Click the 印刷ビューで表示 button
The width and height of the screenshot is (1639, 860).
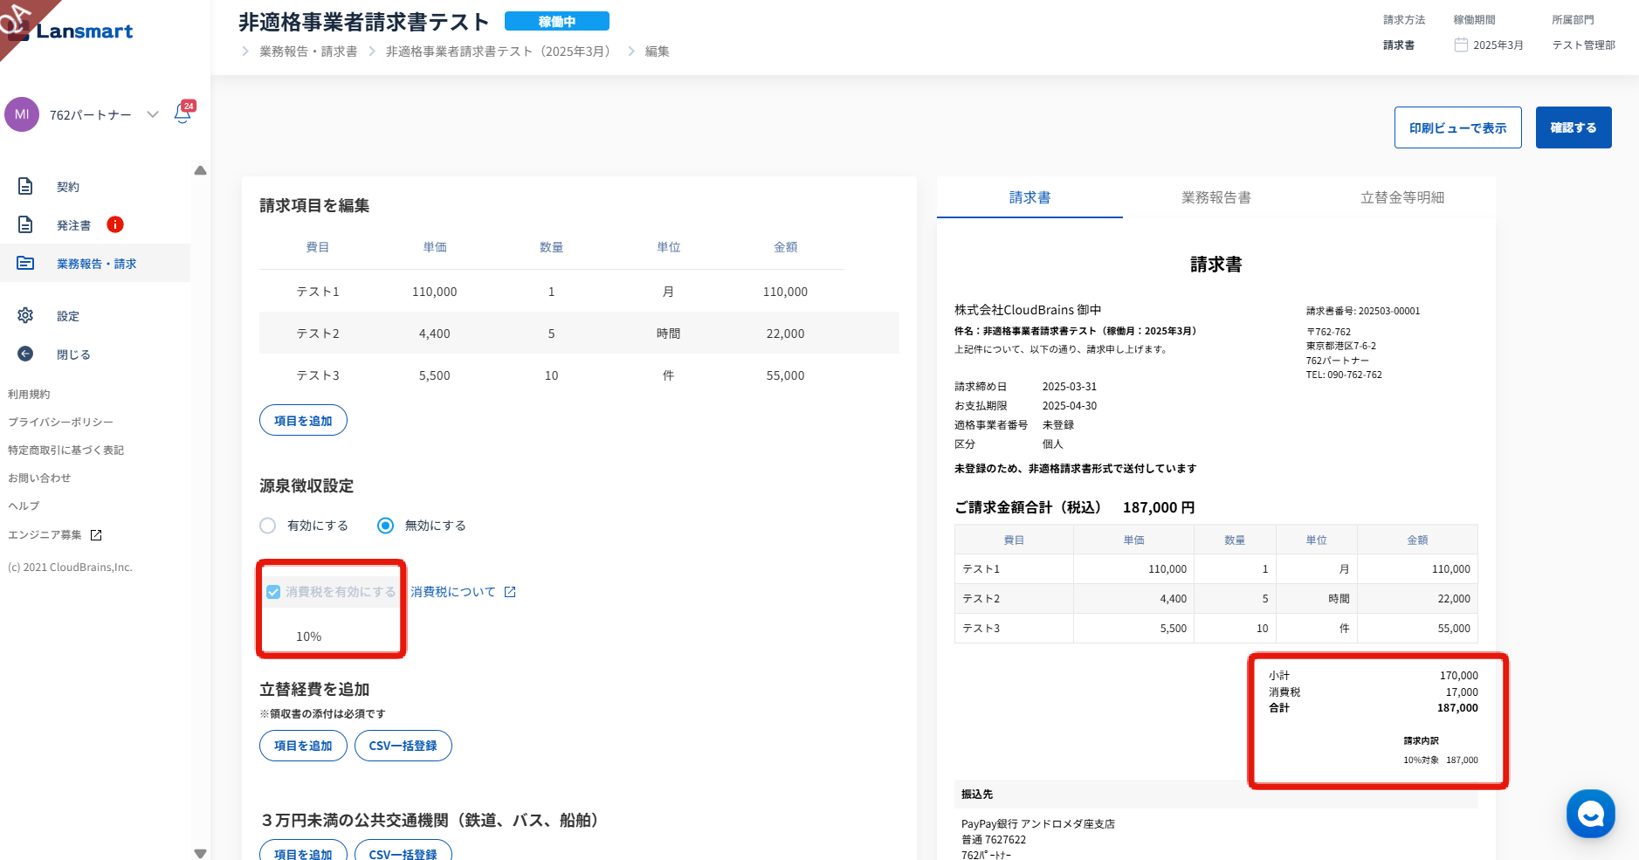pos(1457,127)
